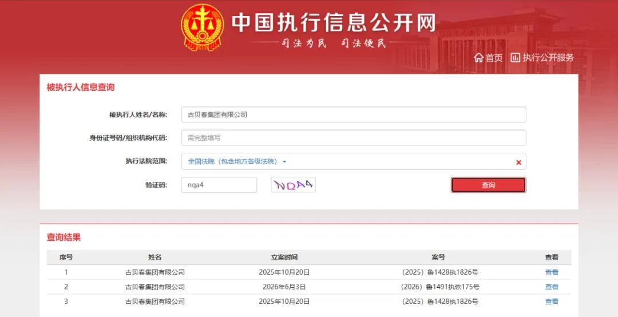618x317 pixels.
Task: Open 执行公开服务 page
Action: tap(542, 58)
